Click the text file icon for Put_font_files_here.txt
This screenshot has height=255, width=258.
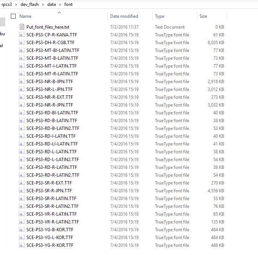[x=22, y=27]
